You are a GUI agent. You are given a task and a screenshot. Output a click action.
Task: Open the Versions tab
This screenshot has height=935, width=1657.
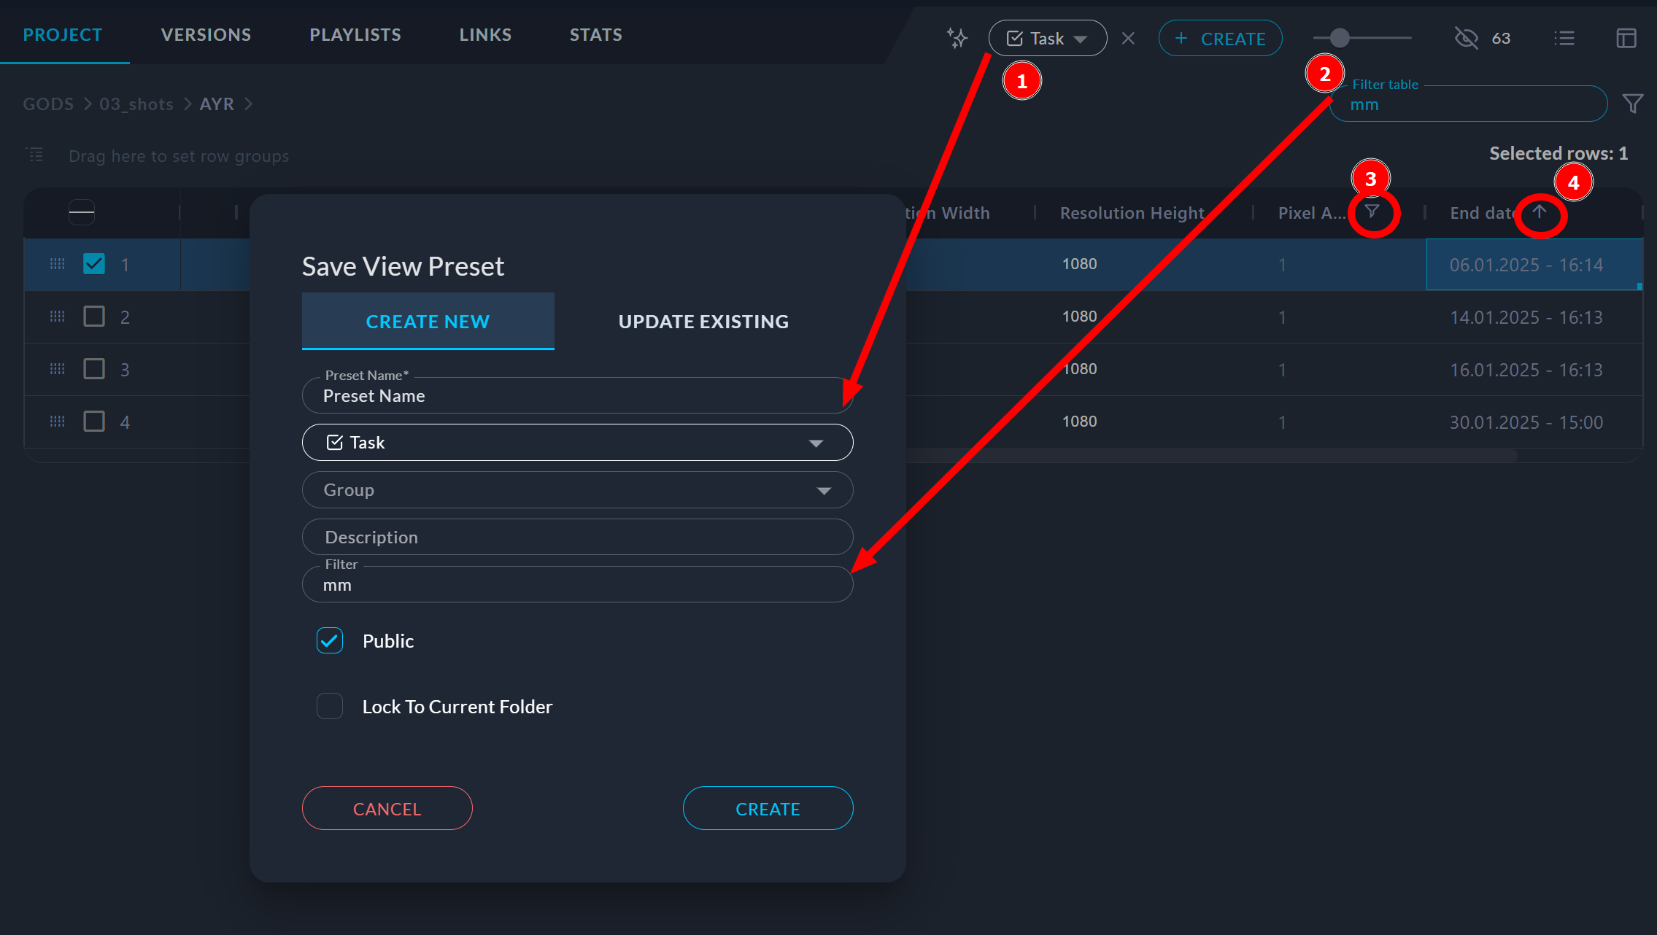pyautogui.click(x=206, y=35)
